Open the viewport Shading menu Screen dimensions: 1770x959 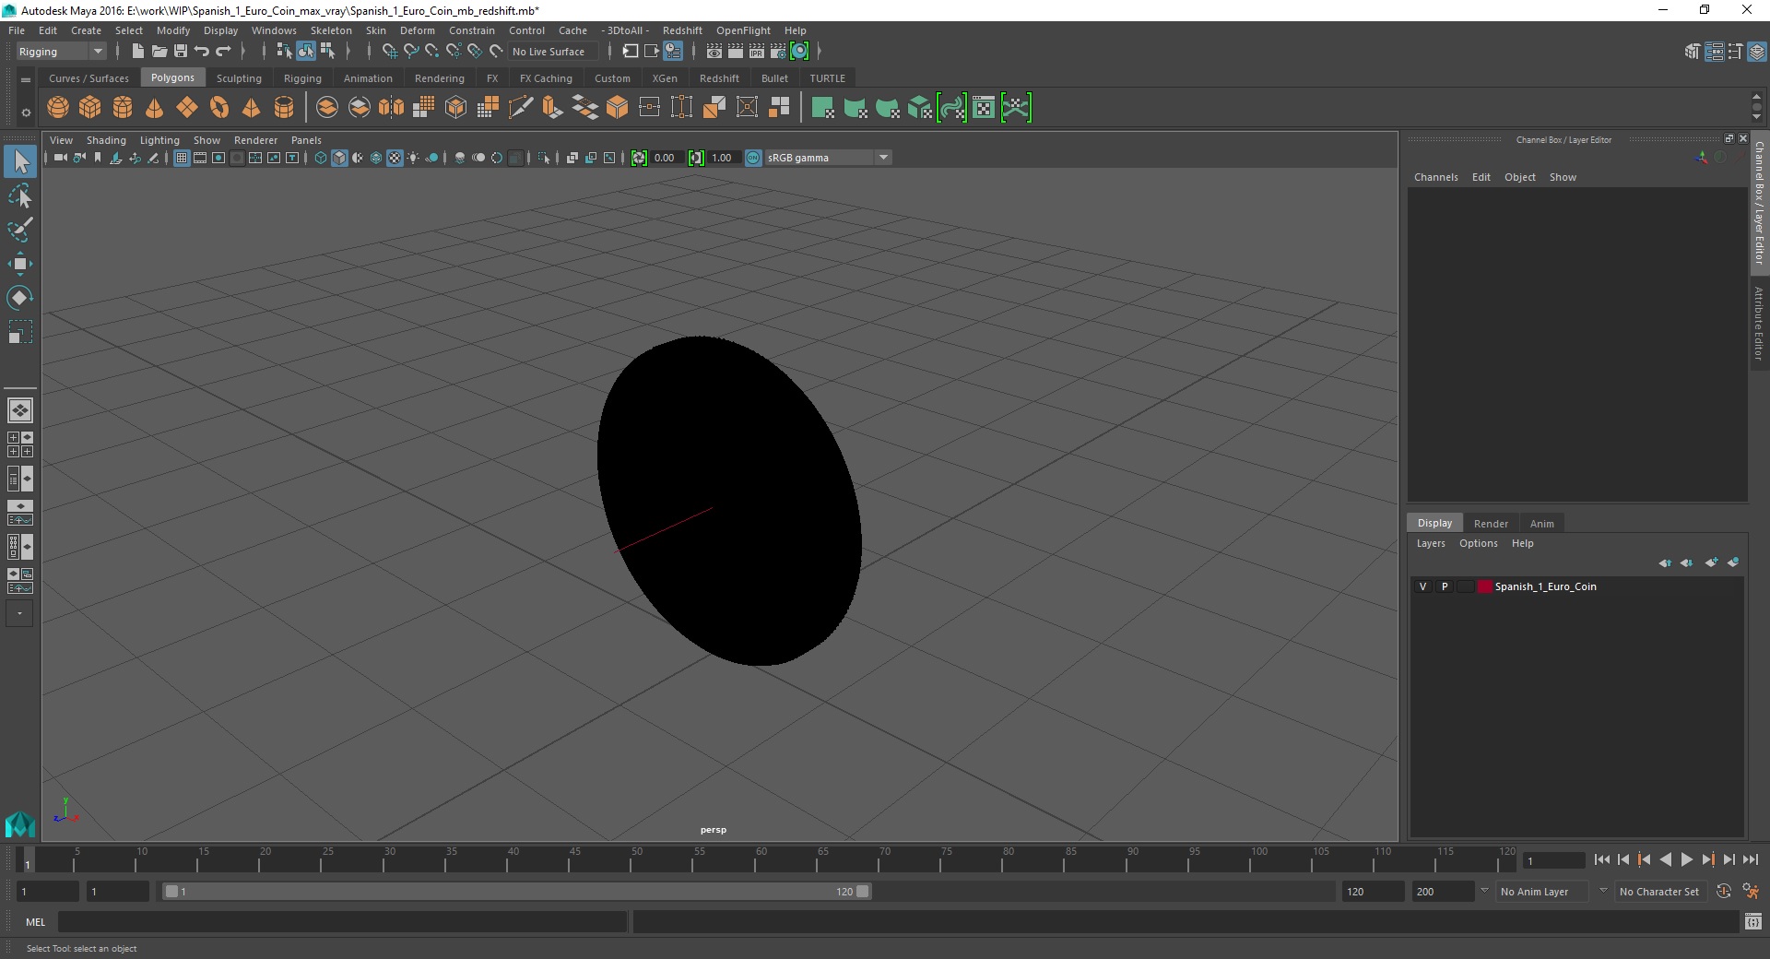(x=106, y=140)
